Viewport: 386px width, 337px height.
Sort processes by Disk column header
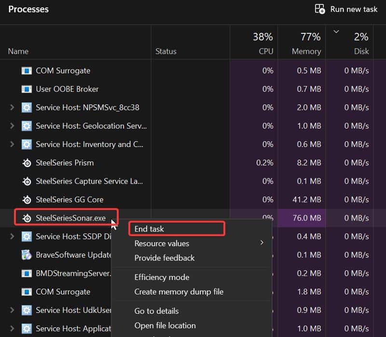tap(361, 51)
